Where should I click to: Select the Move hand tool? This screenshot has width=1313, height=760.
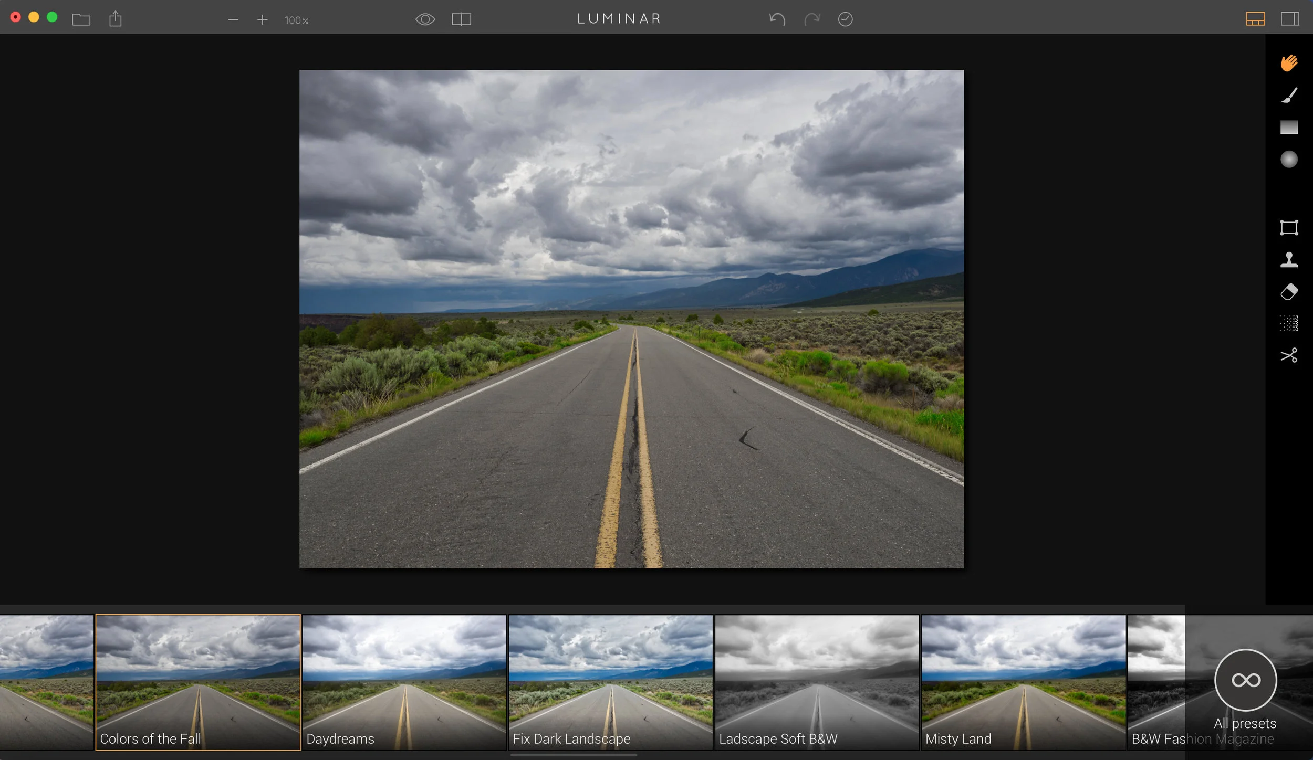pos(1289,63)
